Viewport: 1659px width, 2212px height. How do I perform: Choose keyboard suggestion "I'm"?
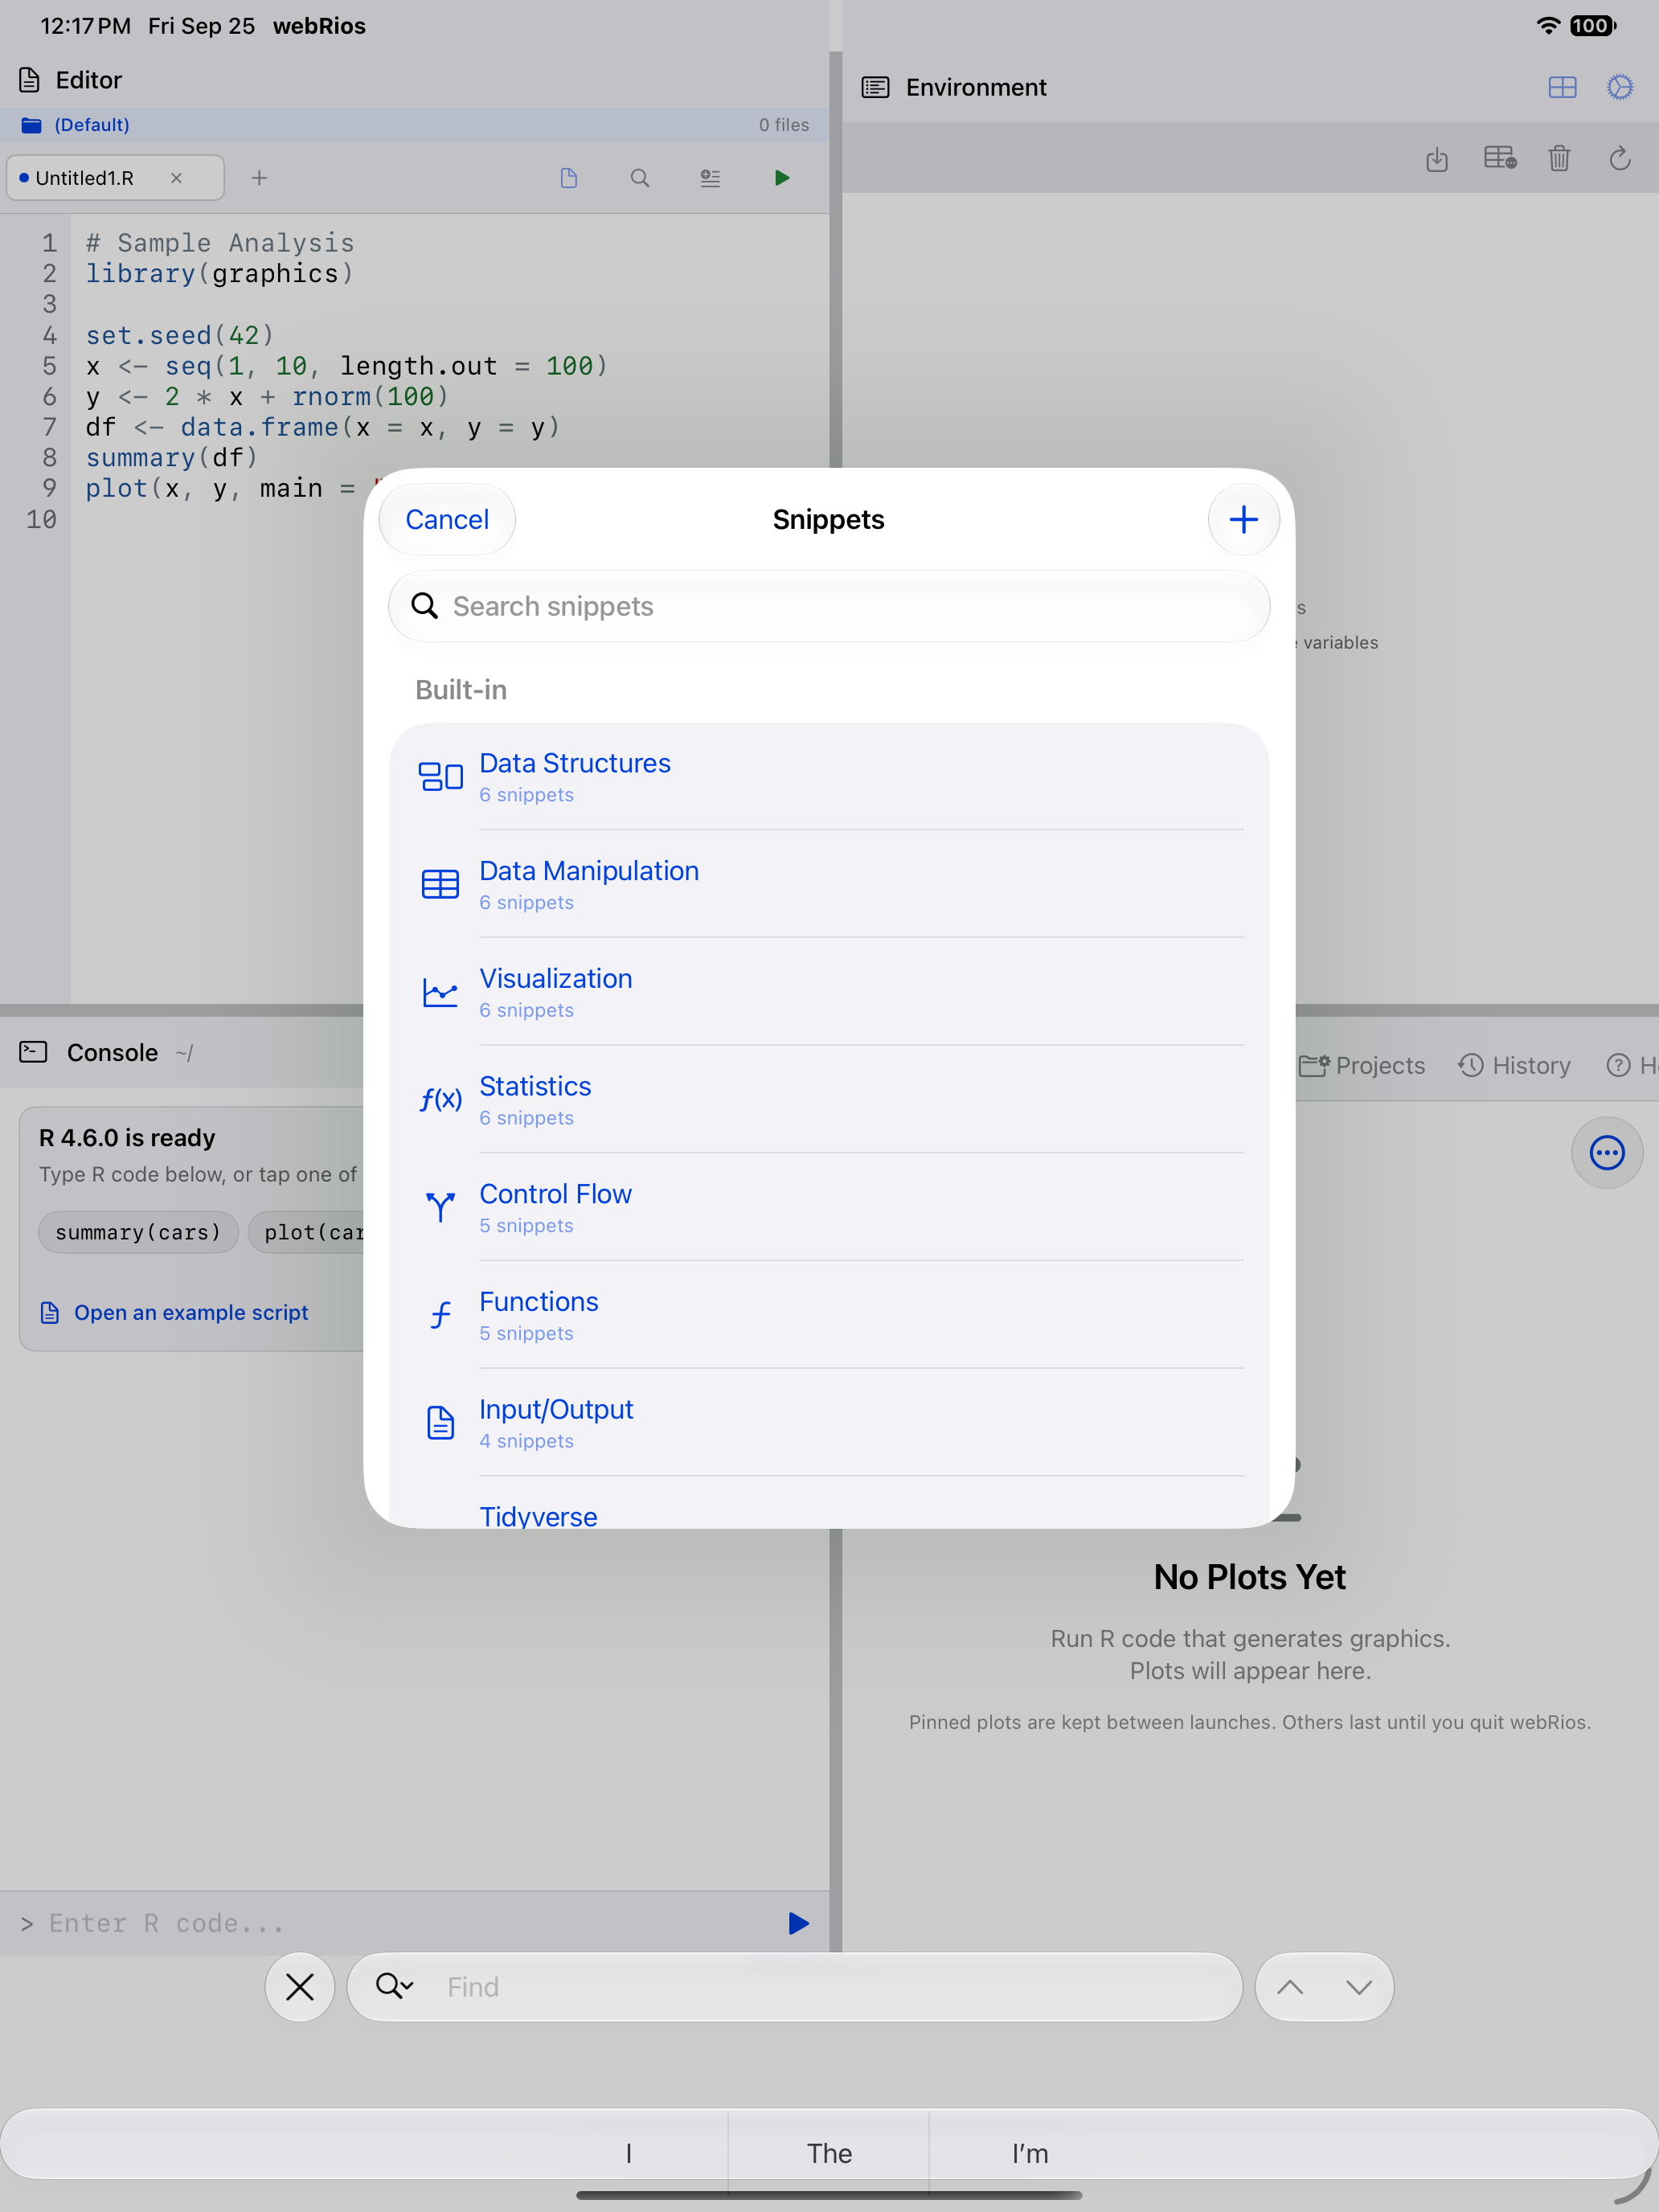(1030, 2153)
